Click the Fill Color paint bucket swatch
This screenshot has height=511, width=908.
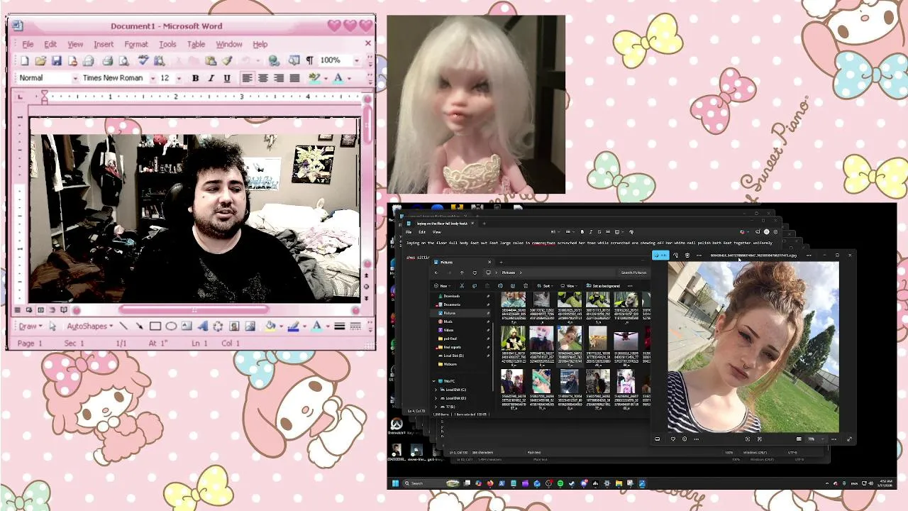(270, 326)
